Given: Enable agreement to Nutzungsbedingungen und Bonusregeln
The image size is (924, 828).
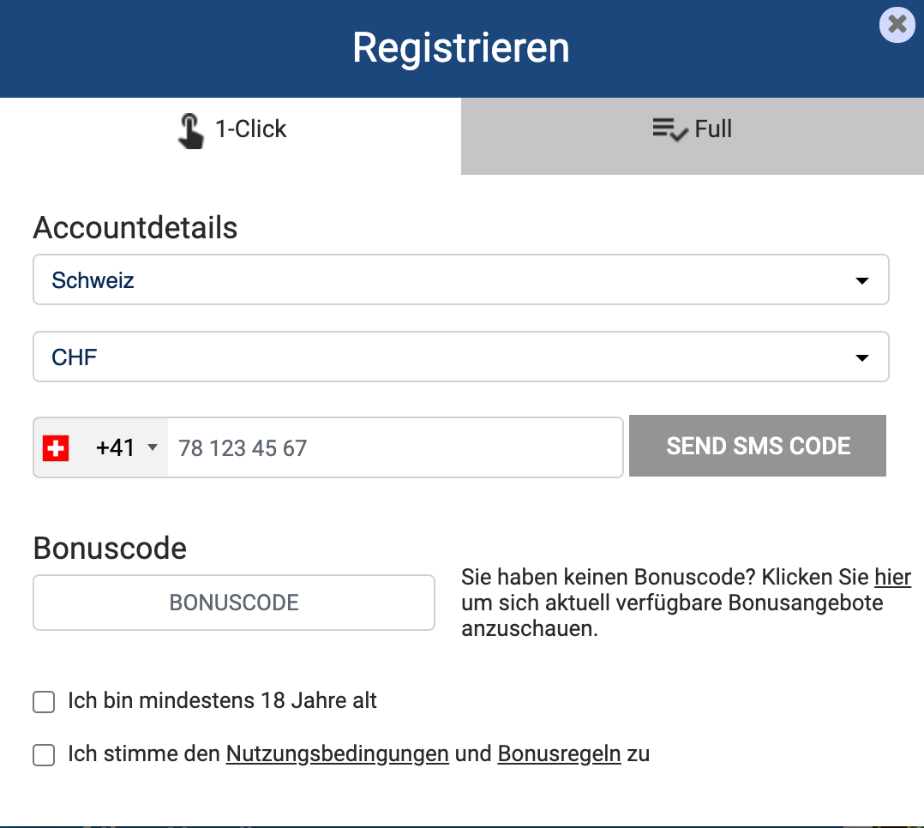Looking at the screenshot, I should click(x=43, y=754).
